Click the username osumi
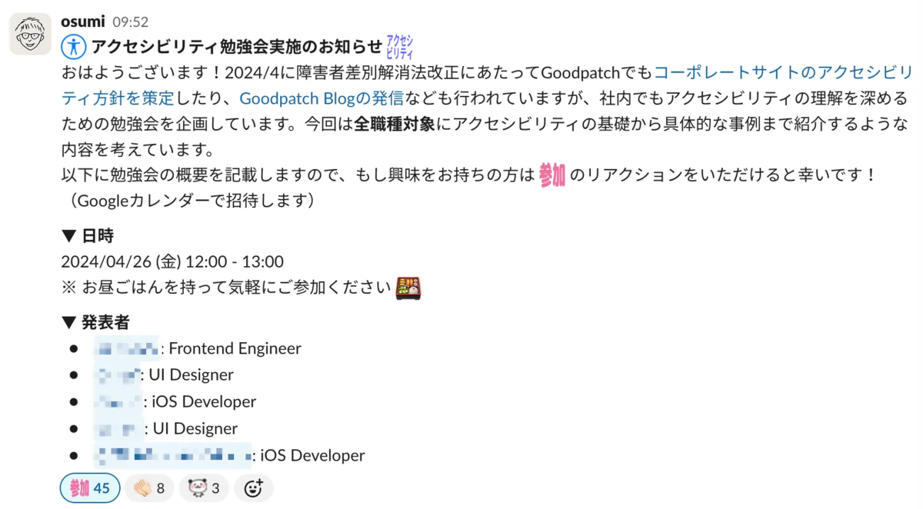The width and height of the screenshot is (923, 509). tap(83, 22)
